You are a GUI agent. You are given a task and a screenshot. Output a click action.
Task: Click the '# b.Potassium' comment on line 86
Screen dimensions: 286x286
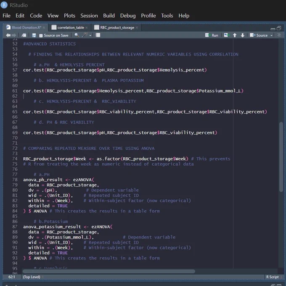[51, 222]
